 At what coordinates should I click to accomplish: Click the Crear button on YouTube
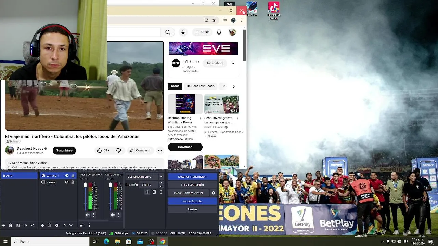[x=202, y=32]
